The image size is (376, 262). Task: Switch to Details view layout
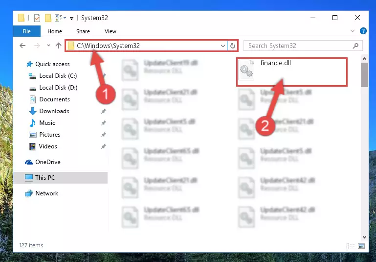(351, 246)
